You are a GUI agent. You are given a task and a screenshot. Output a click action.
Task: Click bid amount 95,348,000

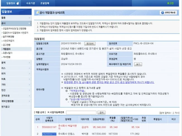click(x=99, y=127)
